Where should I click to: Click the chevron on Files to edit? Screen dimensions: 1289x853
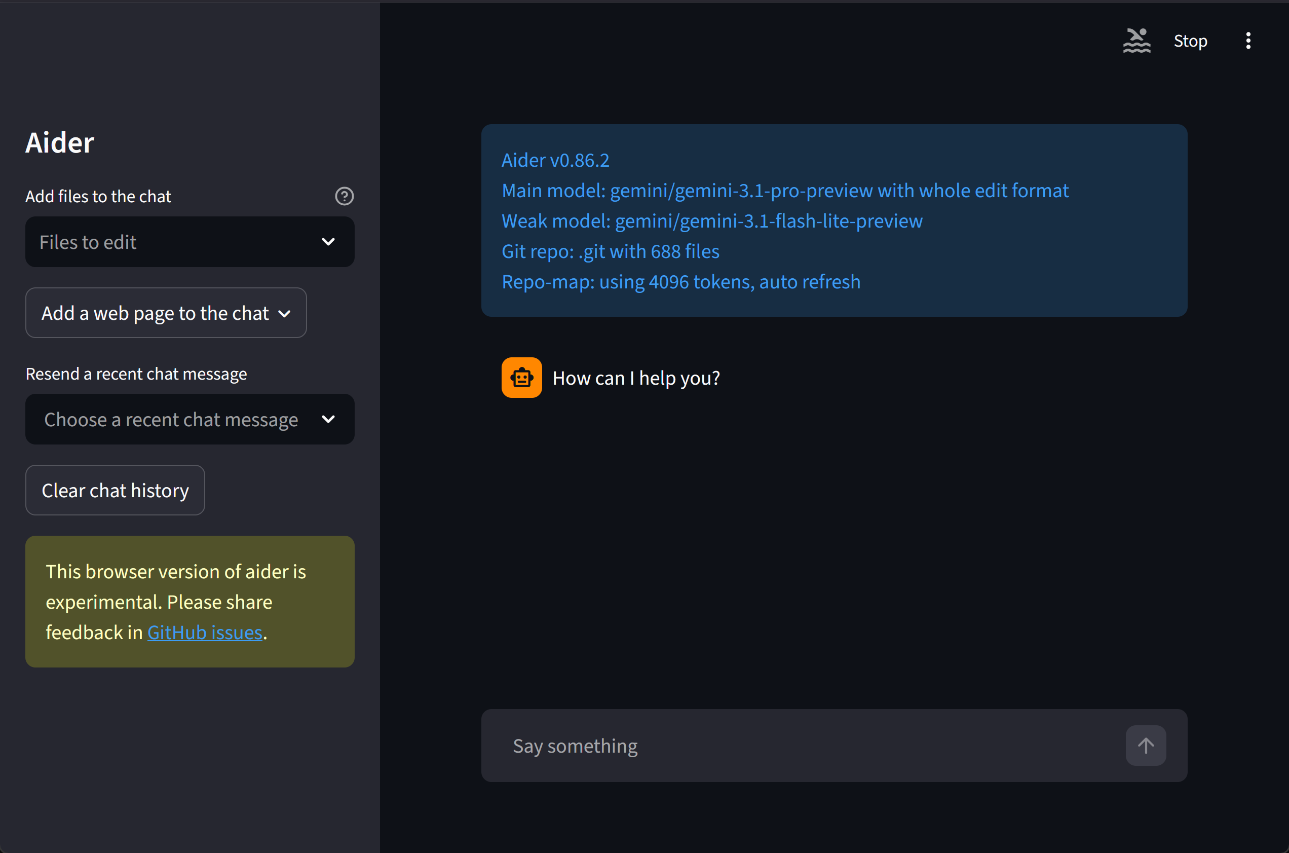click(x=328, y=242)
